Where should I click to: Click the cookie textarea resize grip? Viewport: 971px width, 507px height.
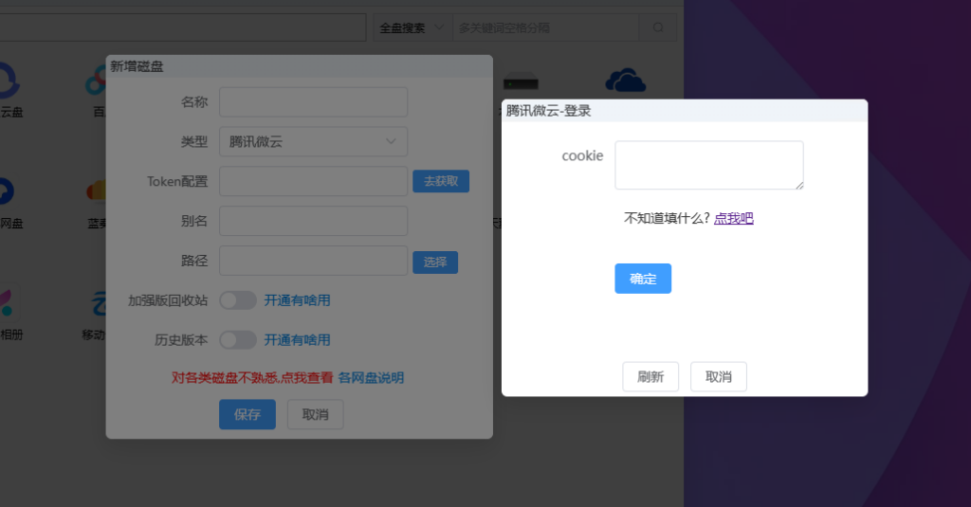click(799, 185)
